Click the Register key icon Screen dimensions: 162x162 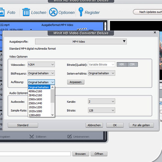coord(81,12)
